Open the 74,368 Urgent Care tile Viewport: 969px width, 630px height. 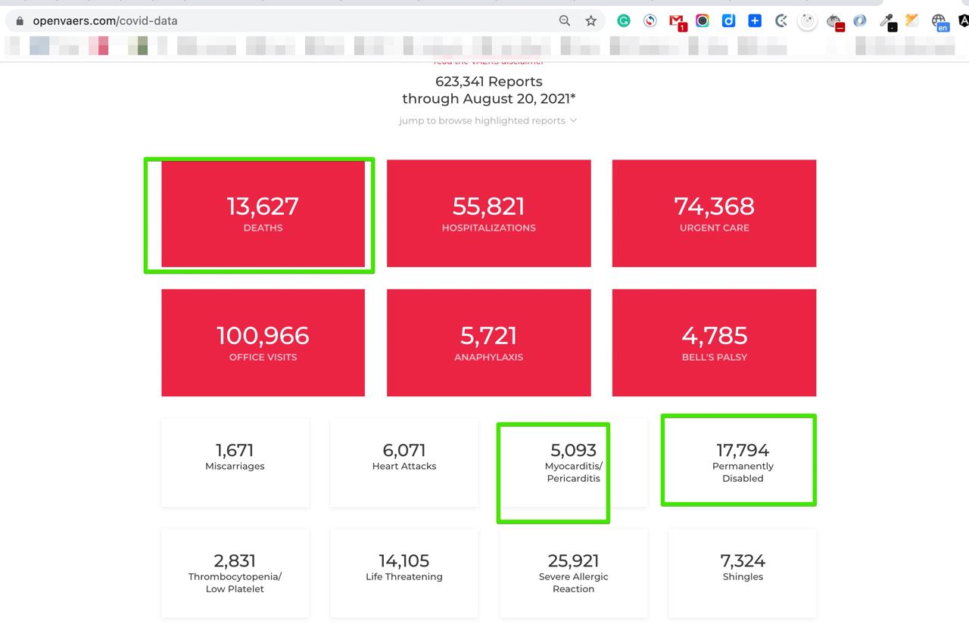[x=714, y=213]
